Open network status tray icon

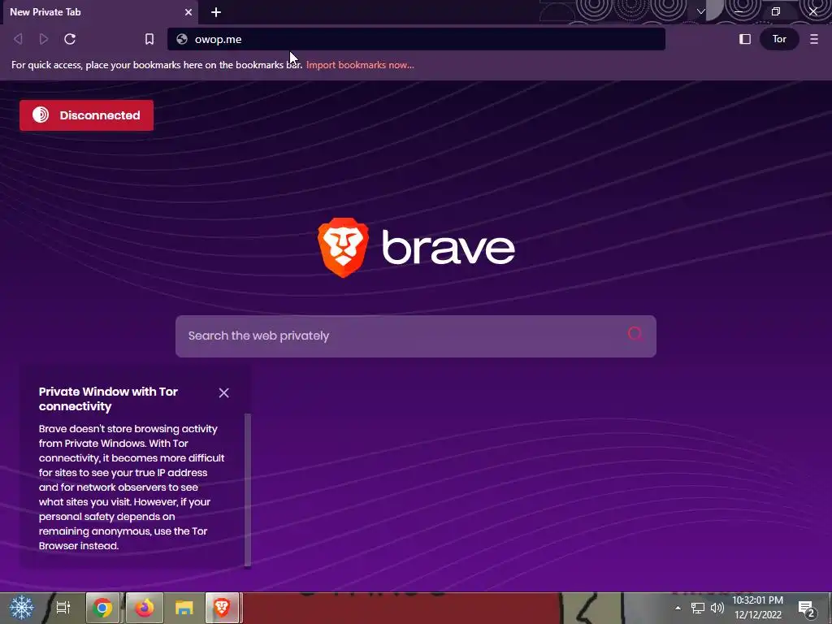pyautogui.click(x=697, y=608)
